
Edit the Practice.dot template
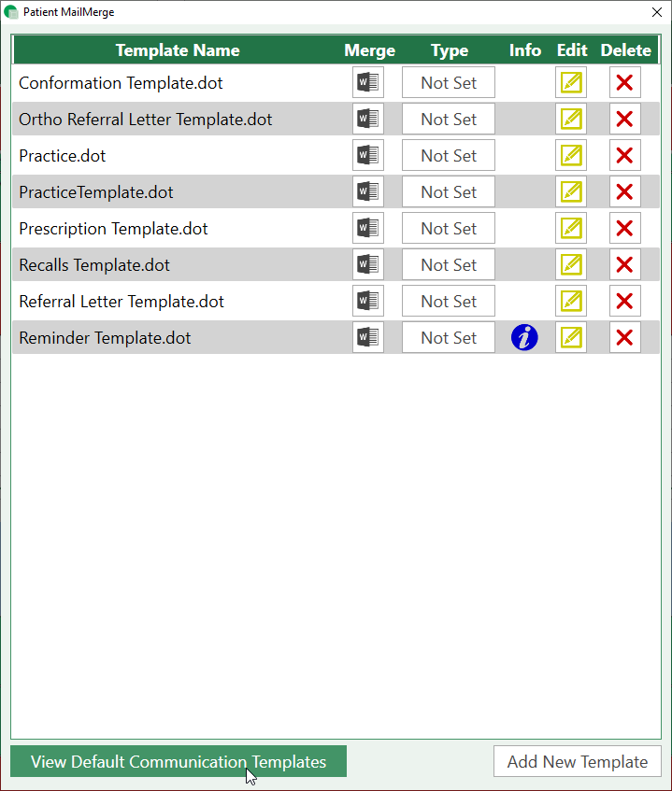point(570,155)
